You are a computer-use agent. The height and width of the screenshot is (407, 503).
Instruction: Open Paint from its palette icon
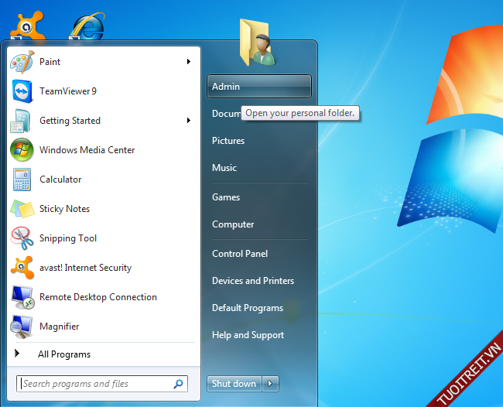22,62
